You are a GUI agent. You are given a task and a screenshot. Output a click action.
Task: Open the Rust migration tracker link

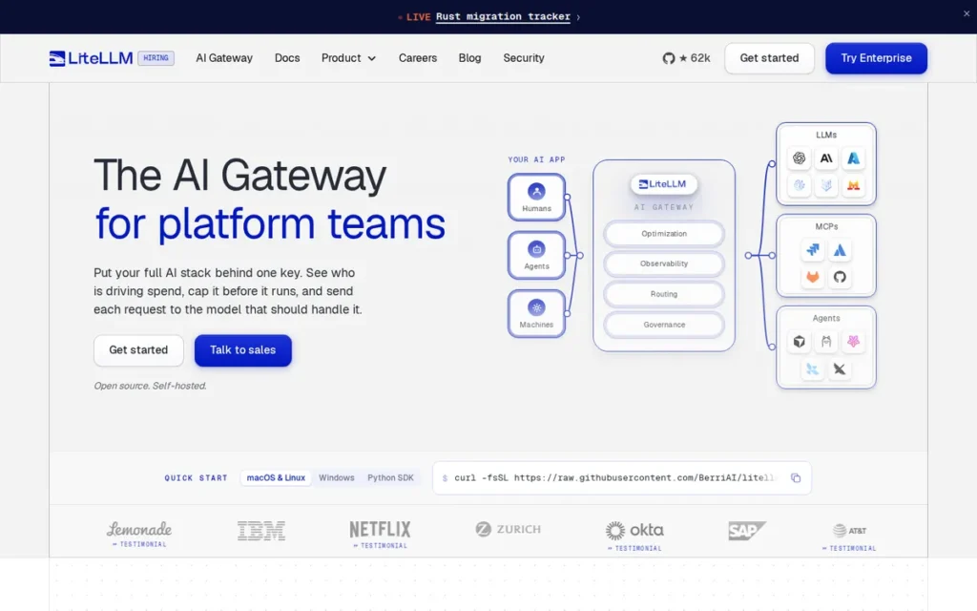(503, 17)
